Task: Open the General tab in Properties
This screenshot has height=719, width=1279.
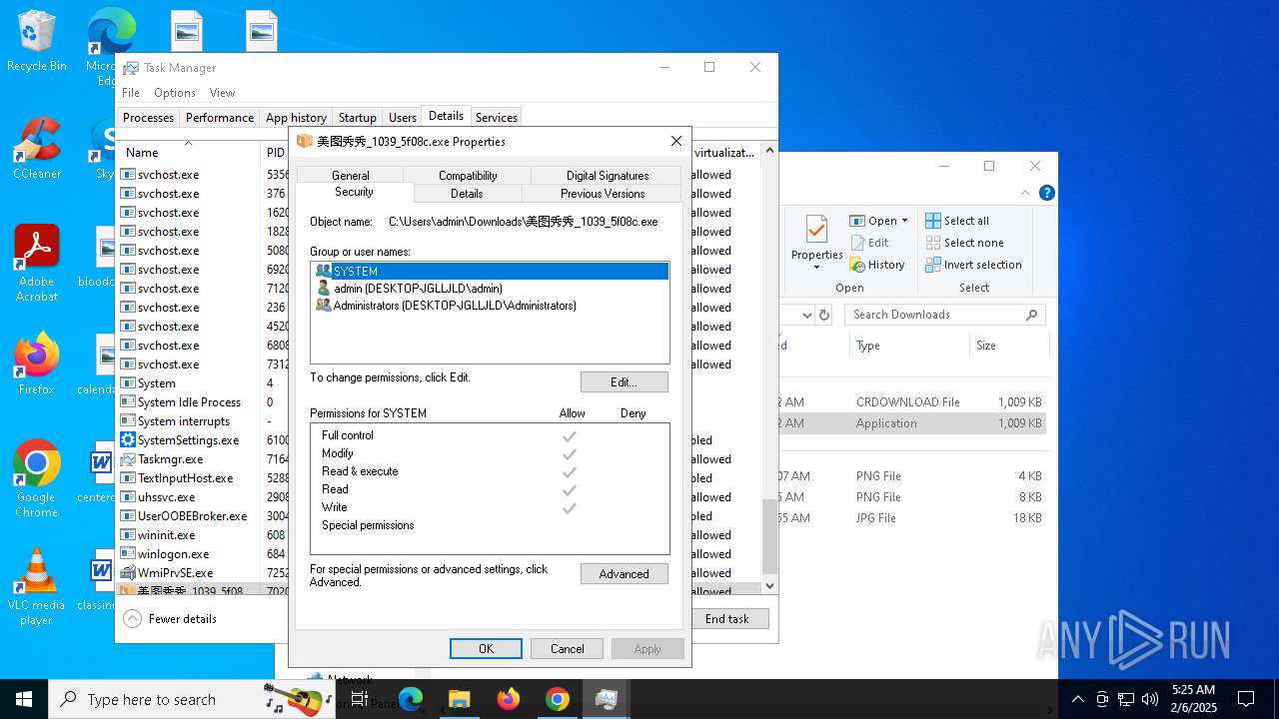Action: coord(351,176)
